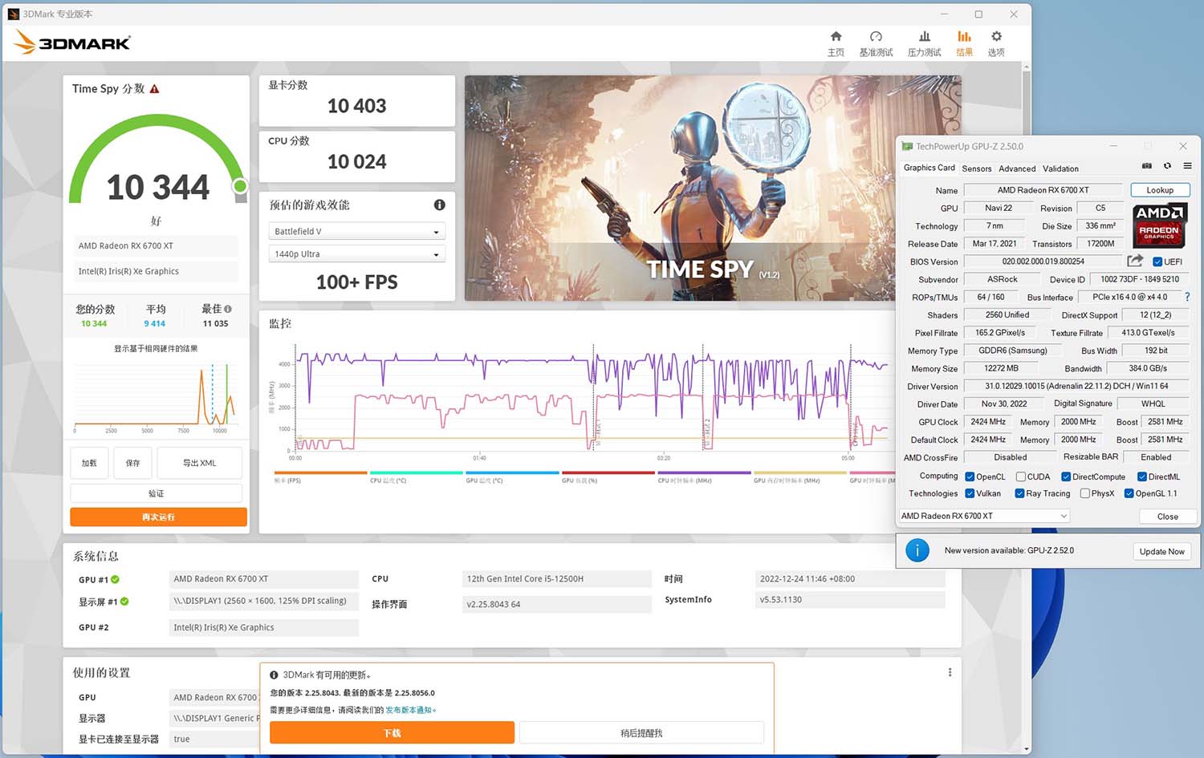
Task: Open the Stress Test chart icon
Action: click(x=925, y=37)
